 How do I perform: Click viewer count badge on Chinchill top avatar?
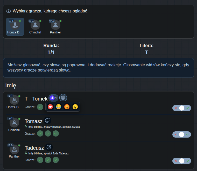[31, 21]
